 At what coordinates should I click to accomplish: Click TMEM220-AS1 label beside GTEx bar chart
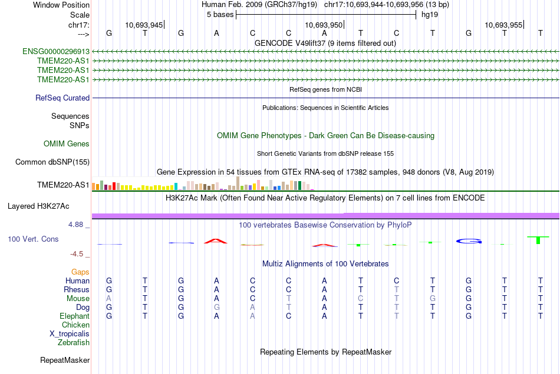[63, 185]
